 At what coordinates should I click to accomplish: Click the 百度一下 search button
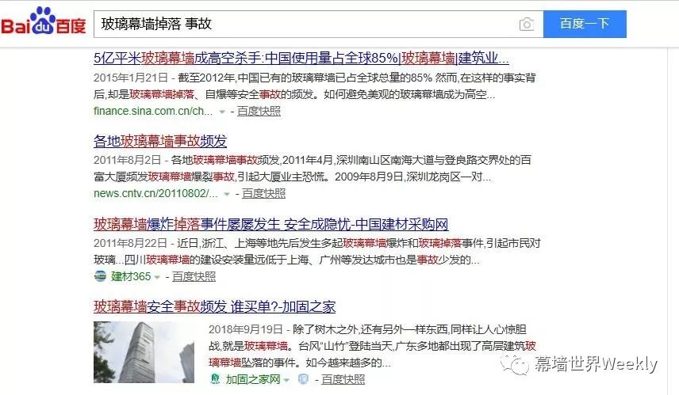pos(585,25)
